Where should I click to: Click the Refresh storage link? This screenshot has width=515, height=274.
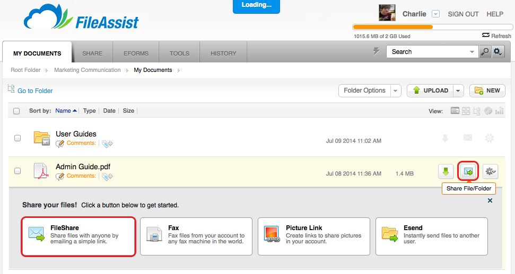pos(496,36)
